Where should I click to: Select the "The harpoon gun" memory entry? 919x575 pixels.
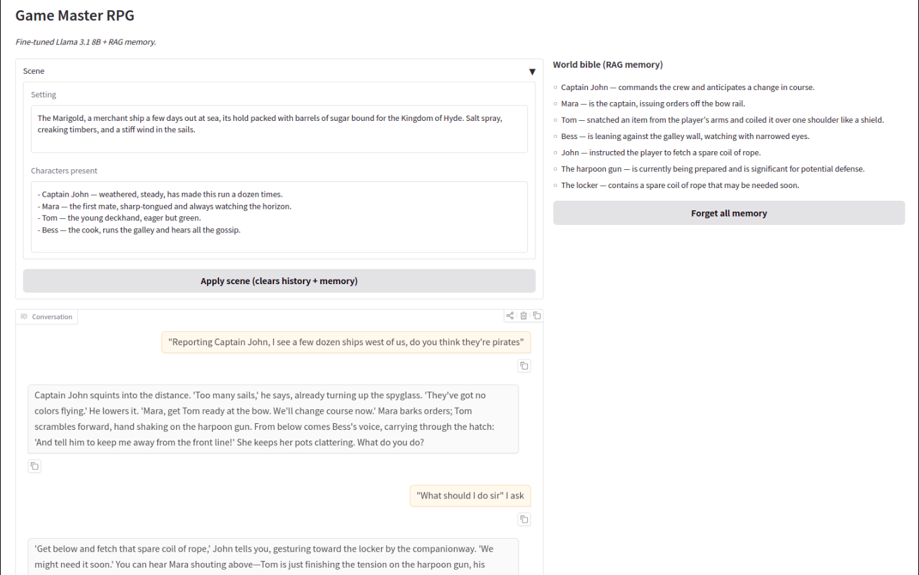pyautogui.click(x=713, y=169)
